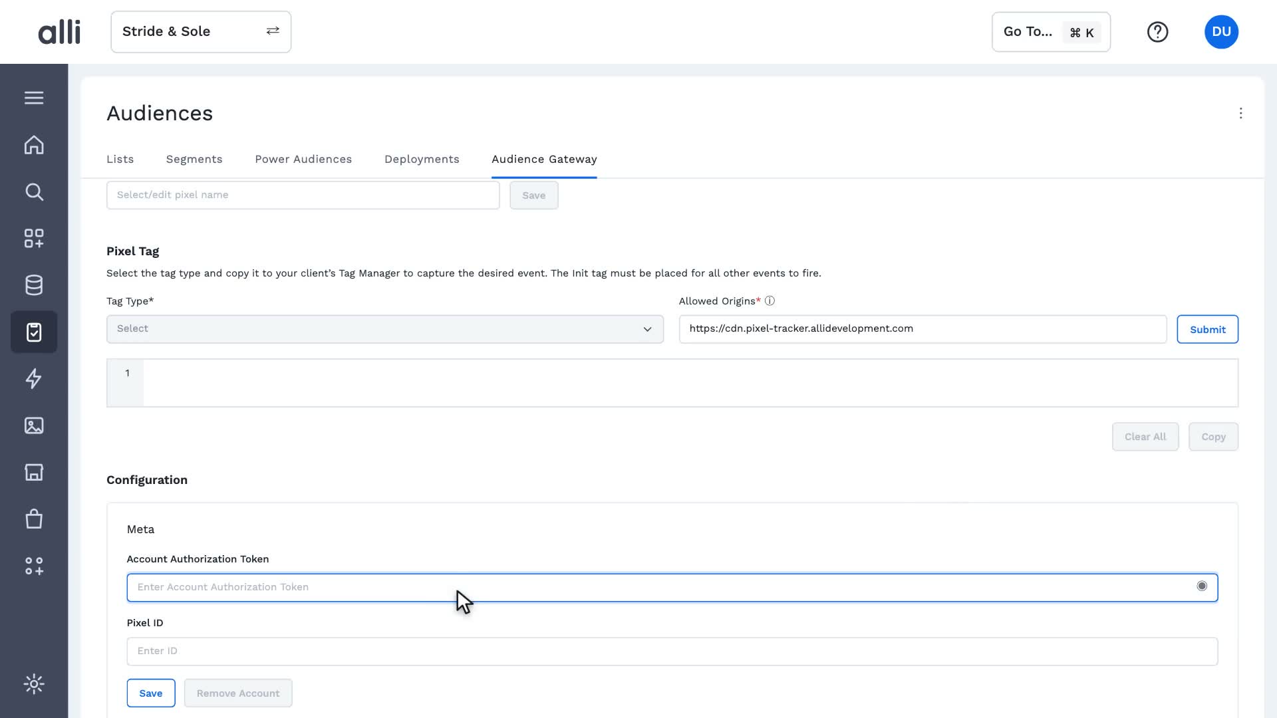Open the image/creative icon in sidebar
The width and height of the screenshot is (1277, 718).
coord(34,425)
